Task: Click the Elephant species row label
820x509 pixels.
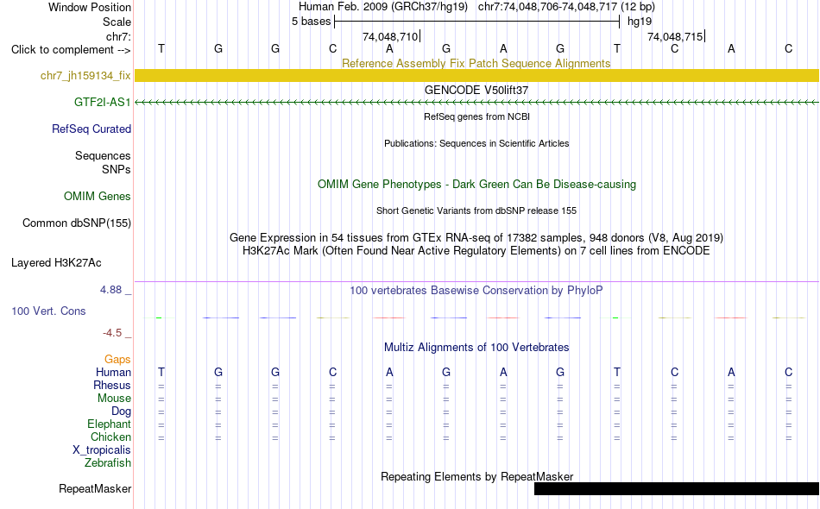Action: pos(110,424)
